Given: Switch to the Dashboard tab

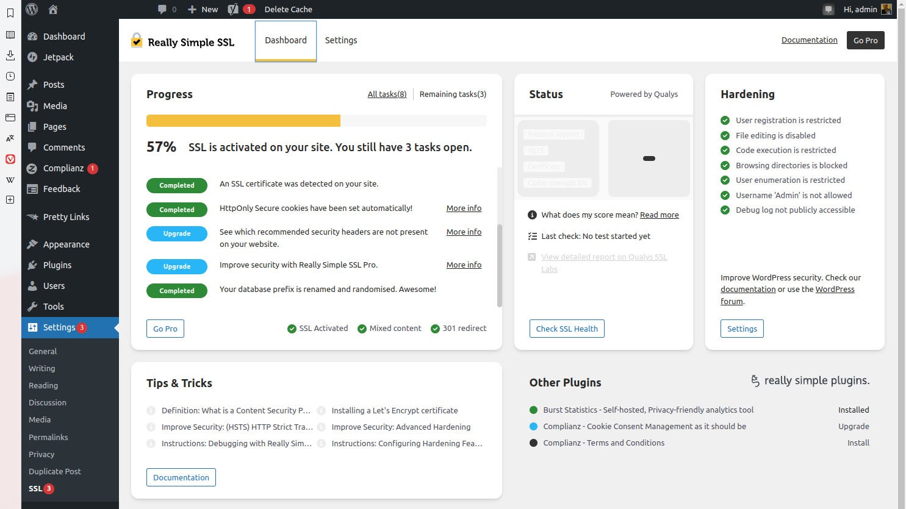Looking at the screenshot, I should (x=286, y=40).
